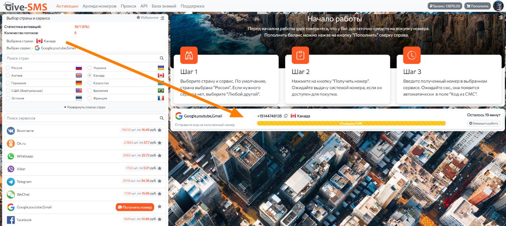Click the search icon in countries field
The width and height of the screenshot is (506, 226).
(x=162, y=58)
